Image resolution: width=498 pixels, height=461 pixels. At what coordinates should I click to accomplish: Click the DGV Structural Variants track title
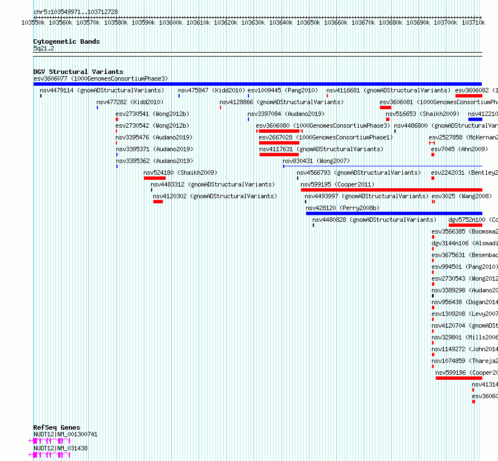[x=78, y=72]
